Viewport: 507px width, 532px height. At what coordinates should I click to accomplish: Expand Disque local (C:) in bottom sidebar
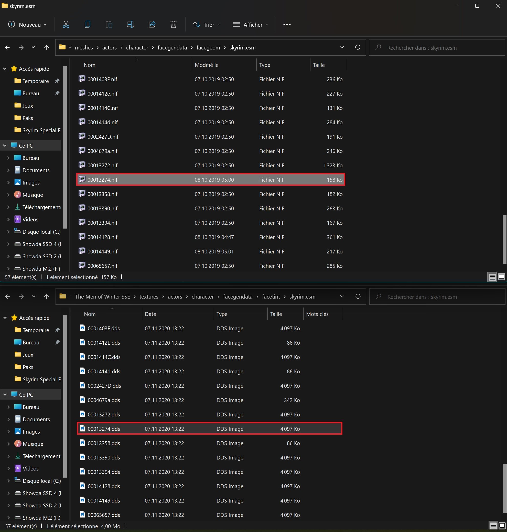[x=9, y=480]
